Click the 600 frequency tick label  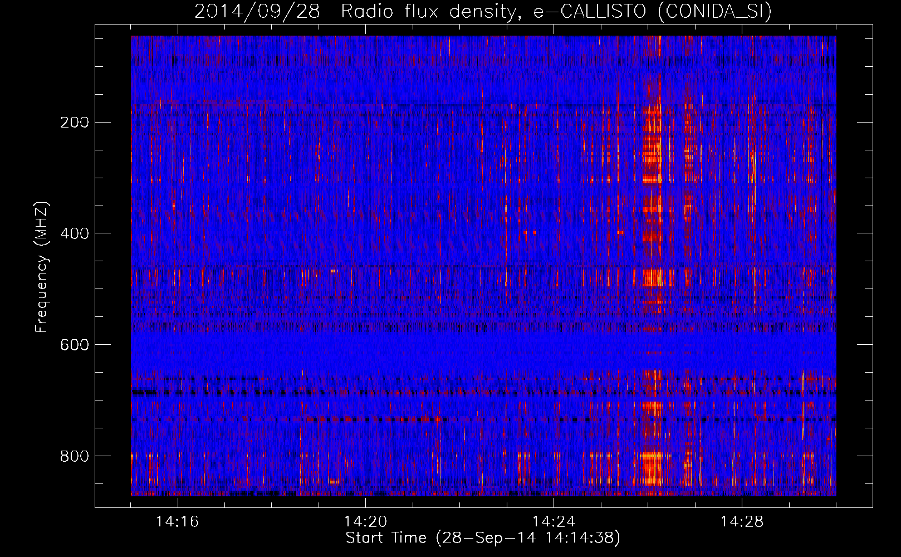(x=74, y=345)
